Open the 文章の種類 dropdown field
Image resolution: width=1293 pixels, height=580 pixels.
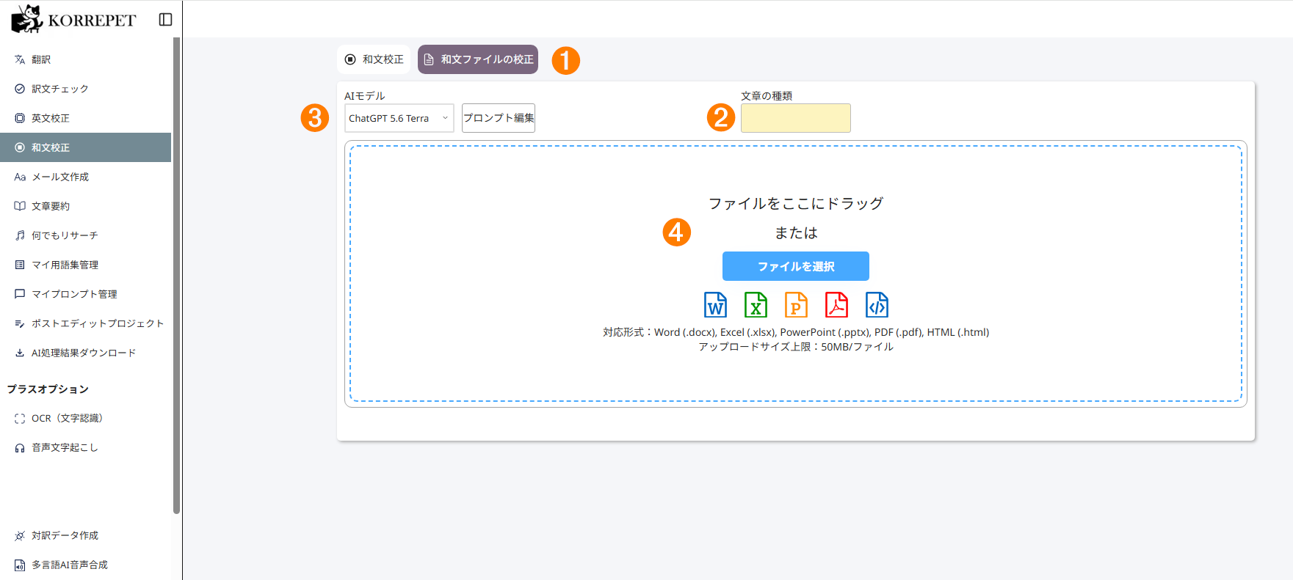[x=796, y=118]
